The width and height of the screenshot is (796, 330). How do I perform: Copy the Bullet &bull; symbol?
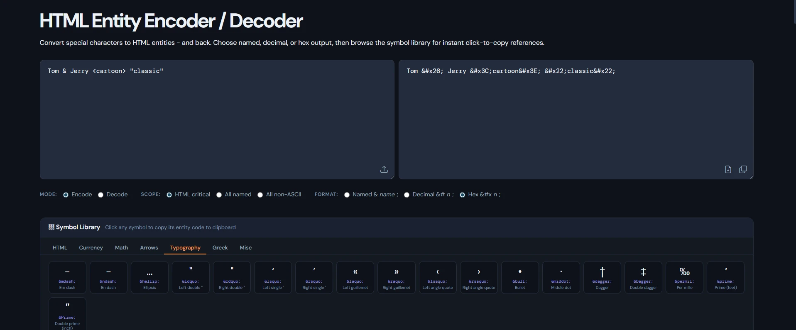pyautogui.click(x=520, y=277)
